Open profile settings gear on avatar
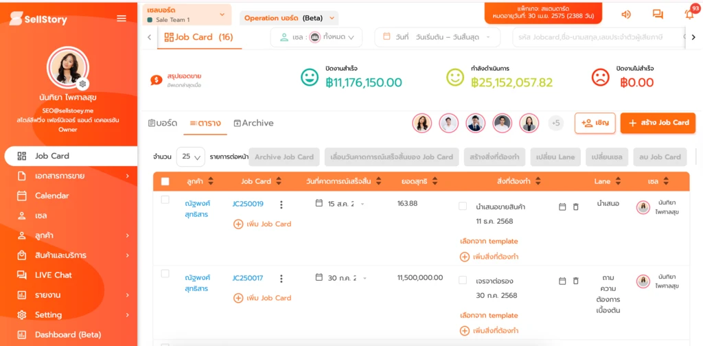 (82, 84)
